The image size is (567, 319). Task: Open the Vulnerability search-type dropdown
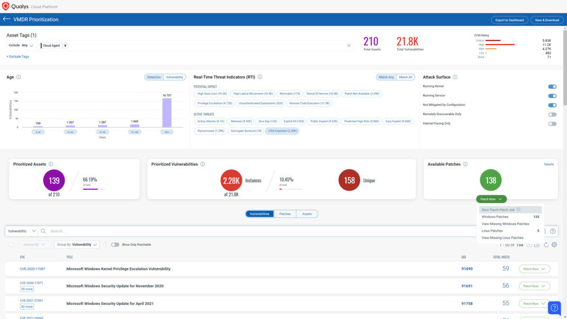[x=22, y=231]
